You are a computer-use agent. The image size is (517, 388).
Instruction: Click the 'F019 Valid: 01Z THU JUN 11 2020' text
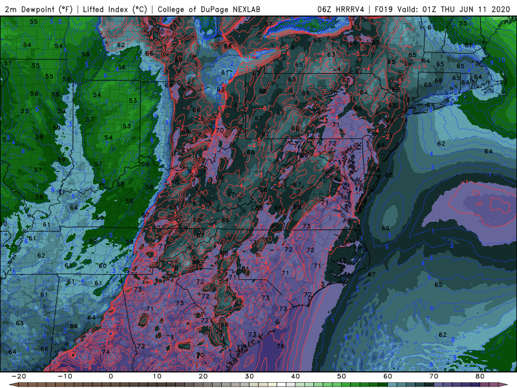(443, 10)
